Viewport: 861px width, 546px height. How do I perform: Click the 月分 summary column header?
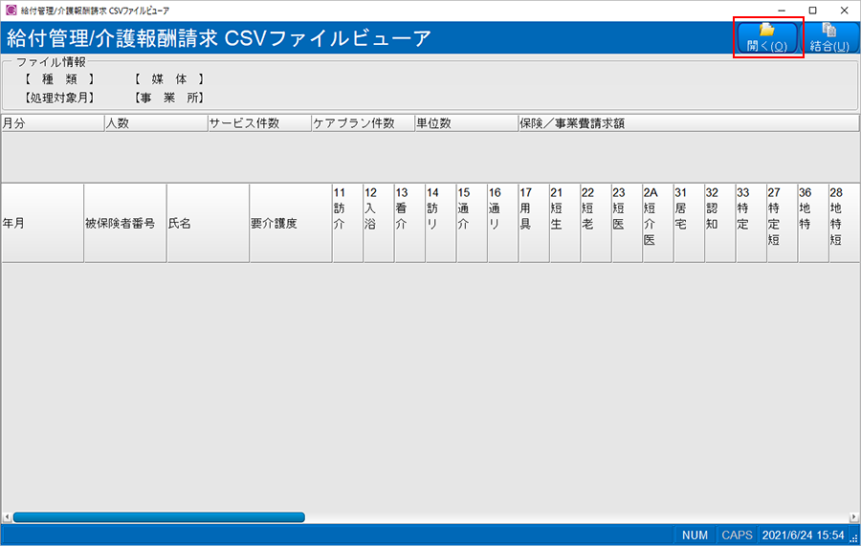53,123
